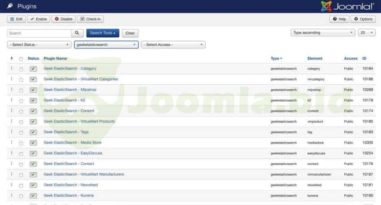This screenshot has width=381, height=205.
Task: Toggle status icon for Media Store plugin
Action: 33,143
